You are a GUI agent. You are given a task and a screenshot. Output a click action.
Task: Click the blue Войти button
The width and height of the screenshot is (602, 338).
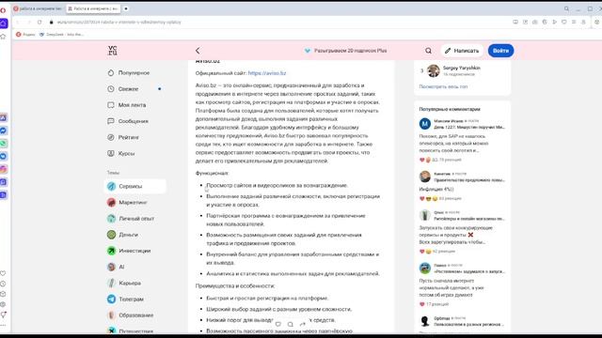tap(500, 51)
